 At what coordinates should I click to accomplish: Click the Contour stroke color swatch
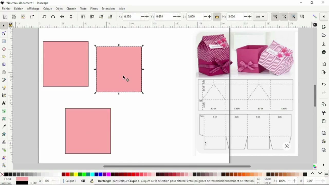tap(22, 183)
